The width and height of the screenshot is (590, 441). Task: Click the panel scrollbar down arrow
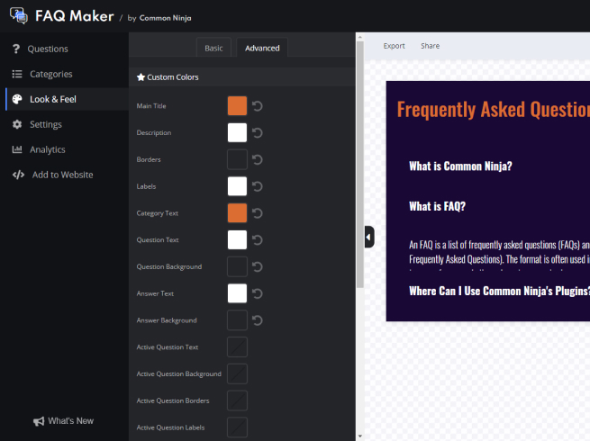tap(360, 436)
